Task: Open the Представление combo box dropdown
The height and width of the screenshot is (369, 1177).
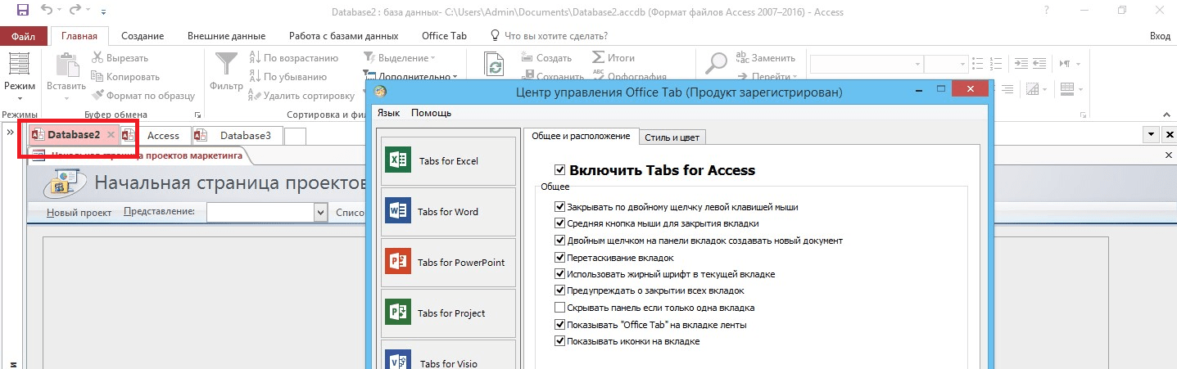Action: click(x=320, y=212)
